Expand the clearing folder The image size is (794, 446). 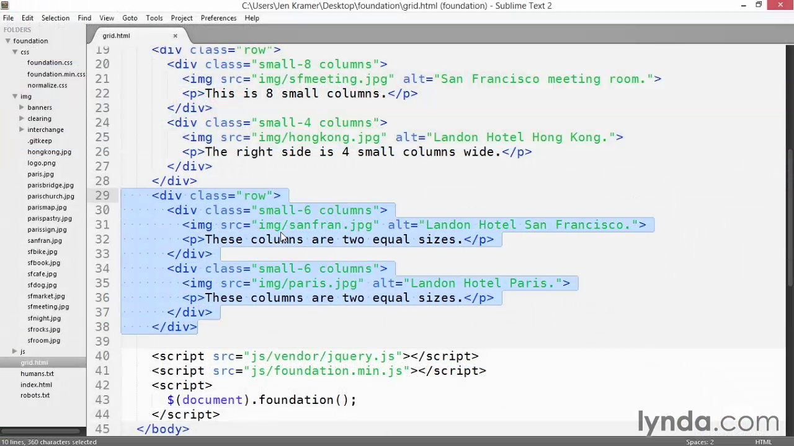[22, 119]
